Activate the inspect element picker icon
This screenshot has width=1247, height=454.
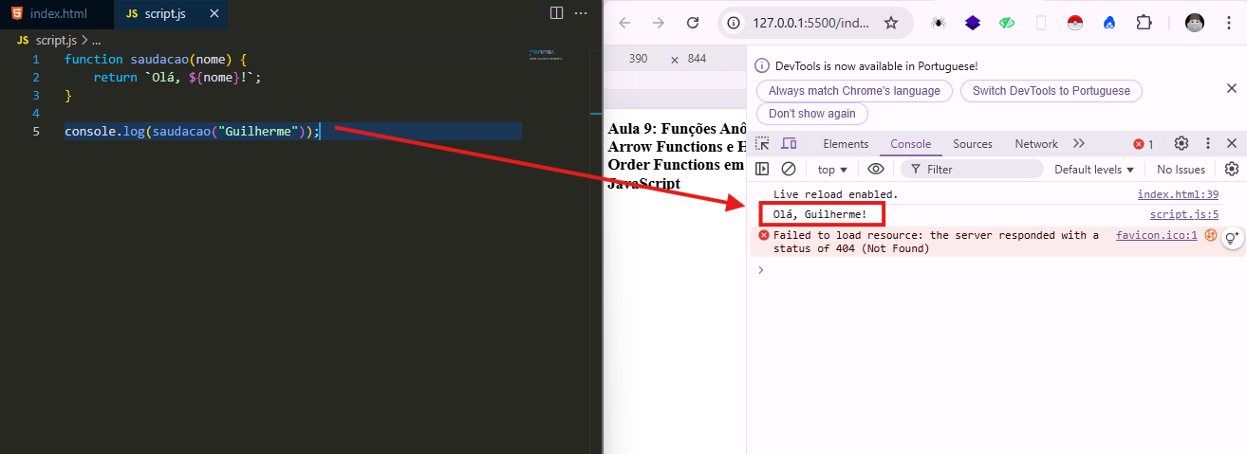762,144
